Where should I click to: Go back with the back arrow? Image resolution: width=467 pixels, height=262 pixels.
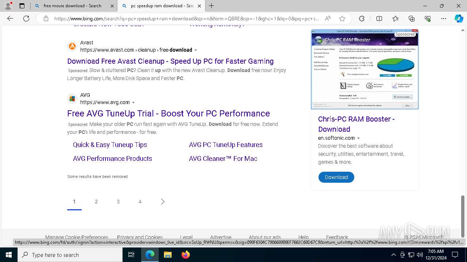[10, 19]
